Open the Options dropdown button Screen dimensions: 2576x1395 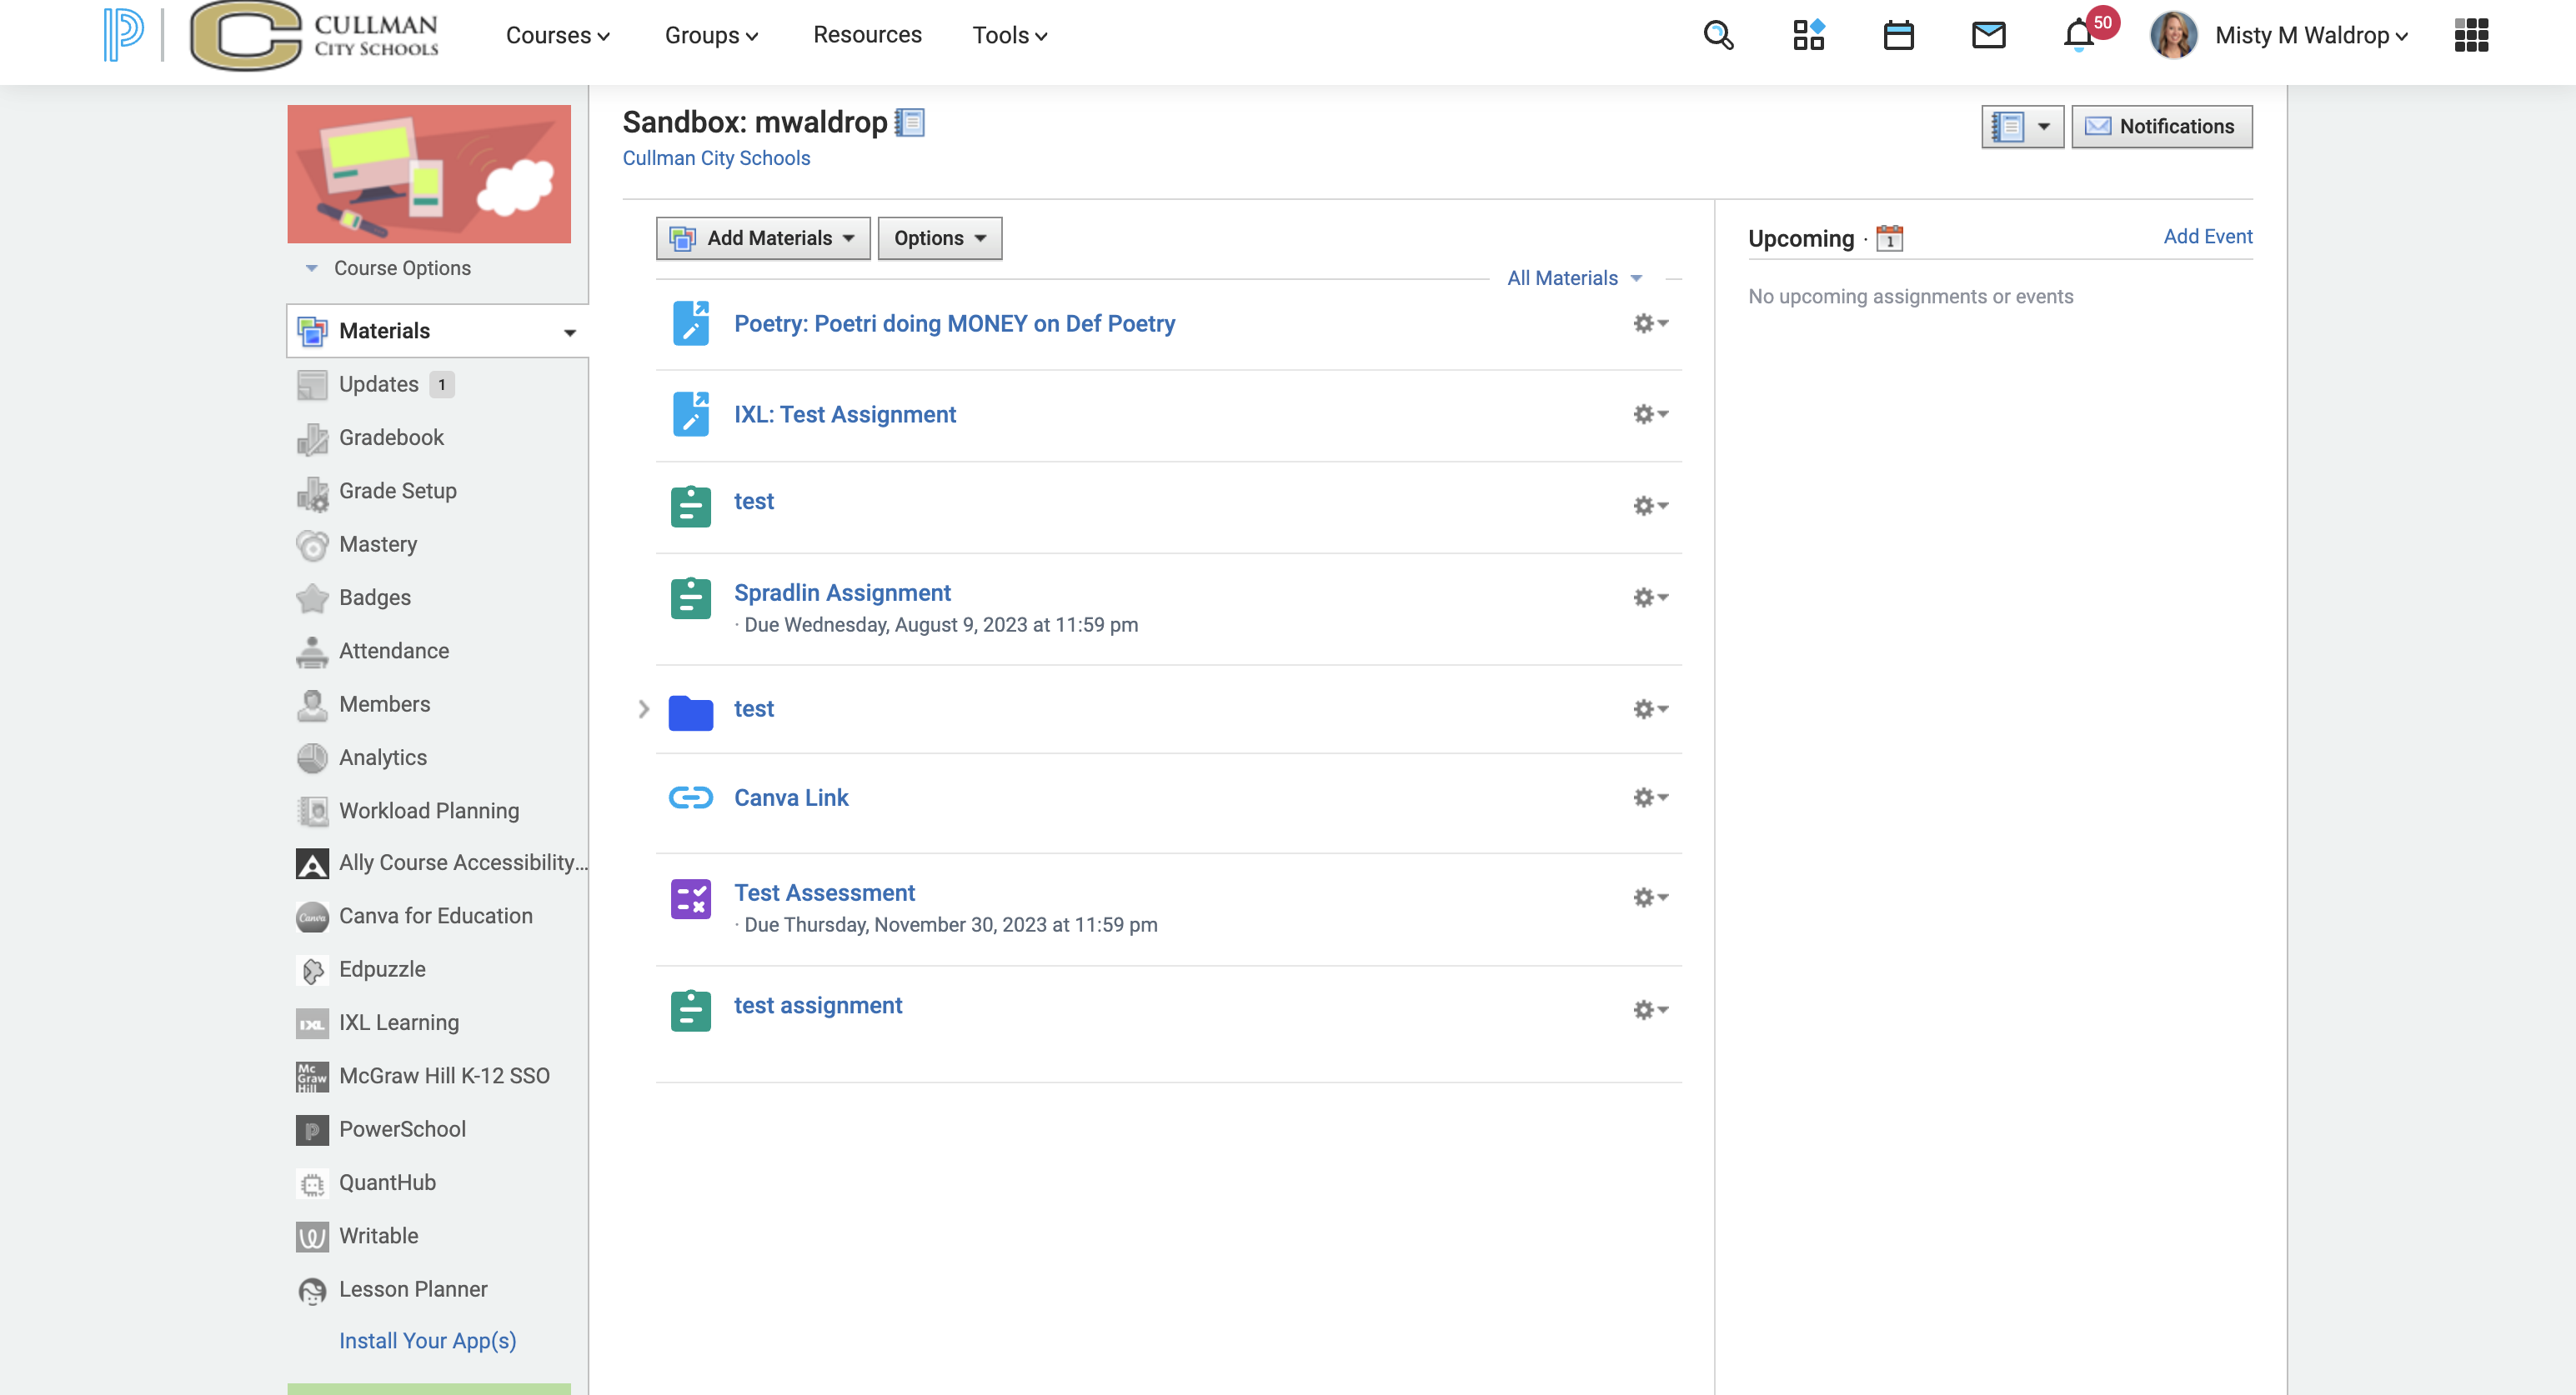click(939, 237)
